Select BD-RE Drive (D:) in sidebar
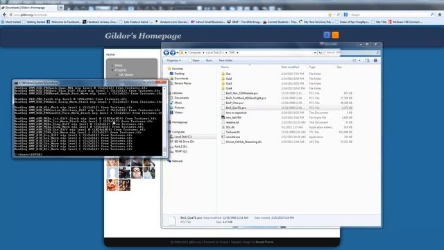This screenshot has height=250, width=444. pyautogui.click(x=184, y=142)
